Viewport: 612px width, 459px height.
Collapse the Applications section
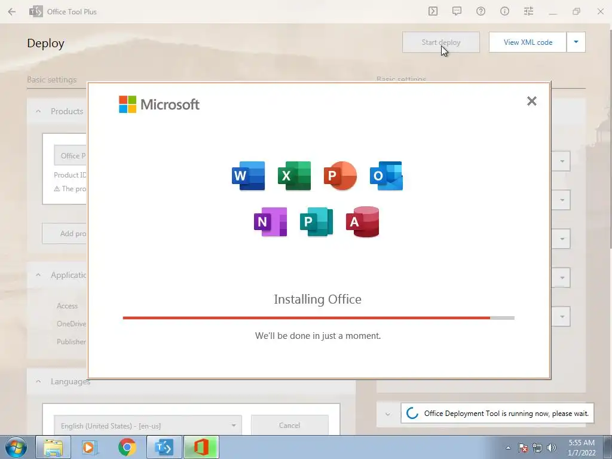tap(38, 275)
